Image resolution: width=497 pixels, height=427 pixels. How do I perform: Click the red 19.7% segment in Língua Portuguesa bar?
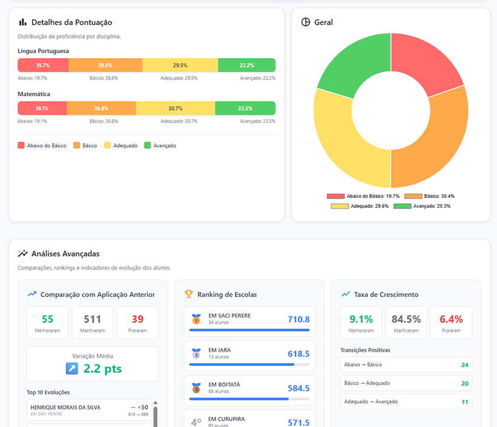(43, 65)
